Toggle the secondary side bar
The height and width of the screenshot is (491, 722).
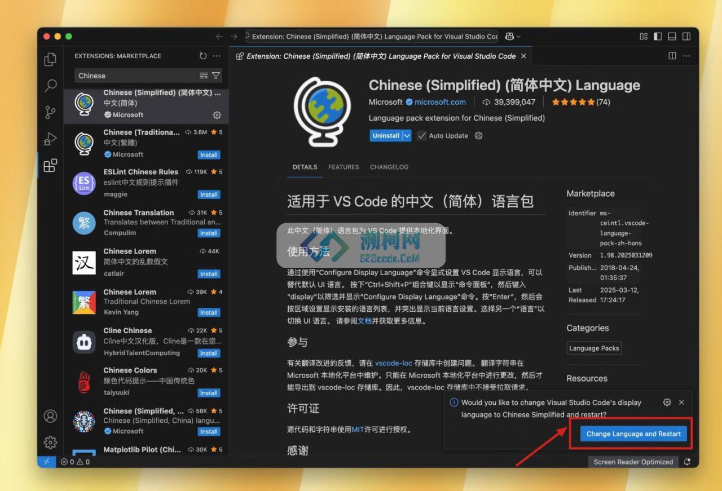(x=686, y=37)
